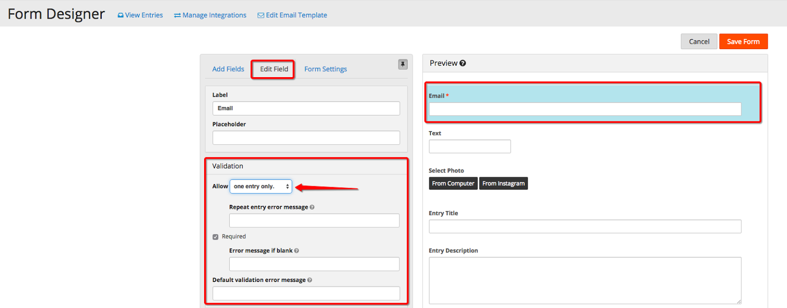This screenshot has width=787, height=308.
Task: Click help icon next to Error message if blank
Action: pos(297,251)
